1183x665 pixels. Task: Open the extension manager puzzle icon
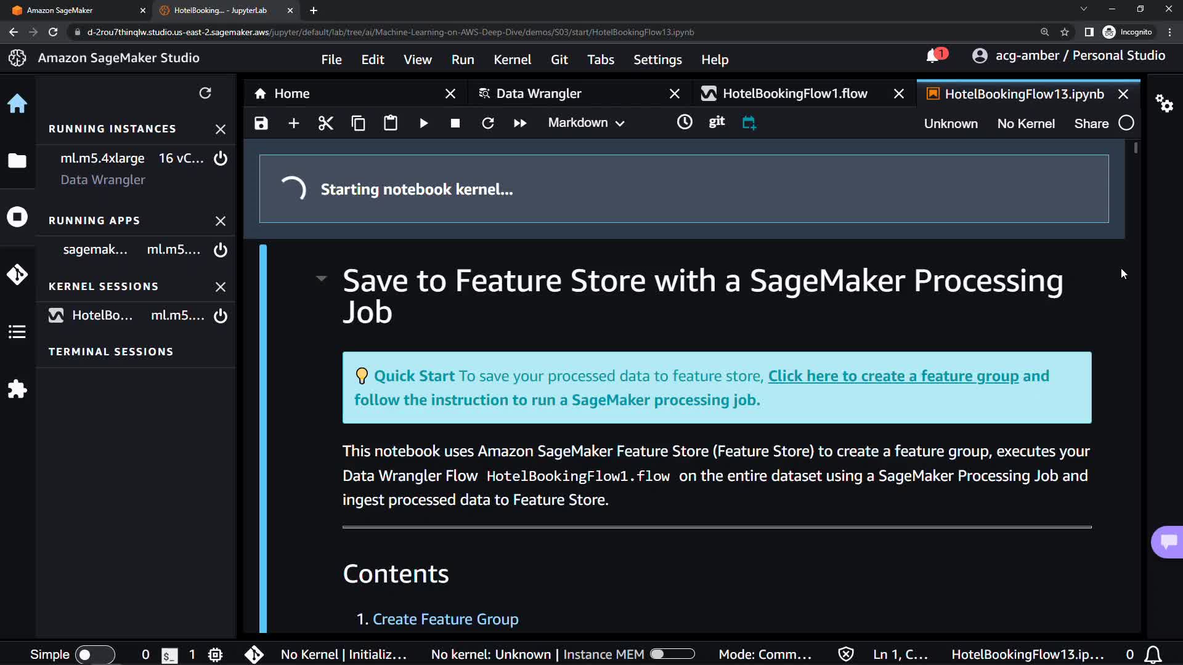17,389
